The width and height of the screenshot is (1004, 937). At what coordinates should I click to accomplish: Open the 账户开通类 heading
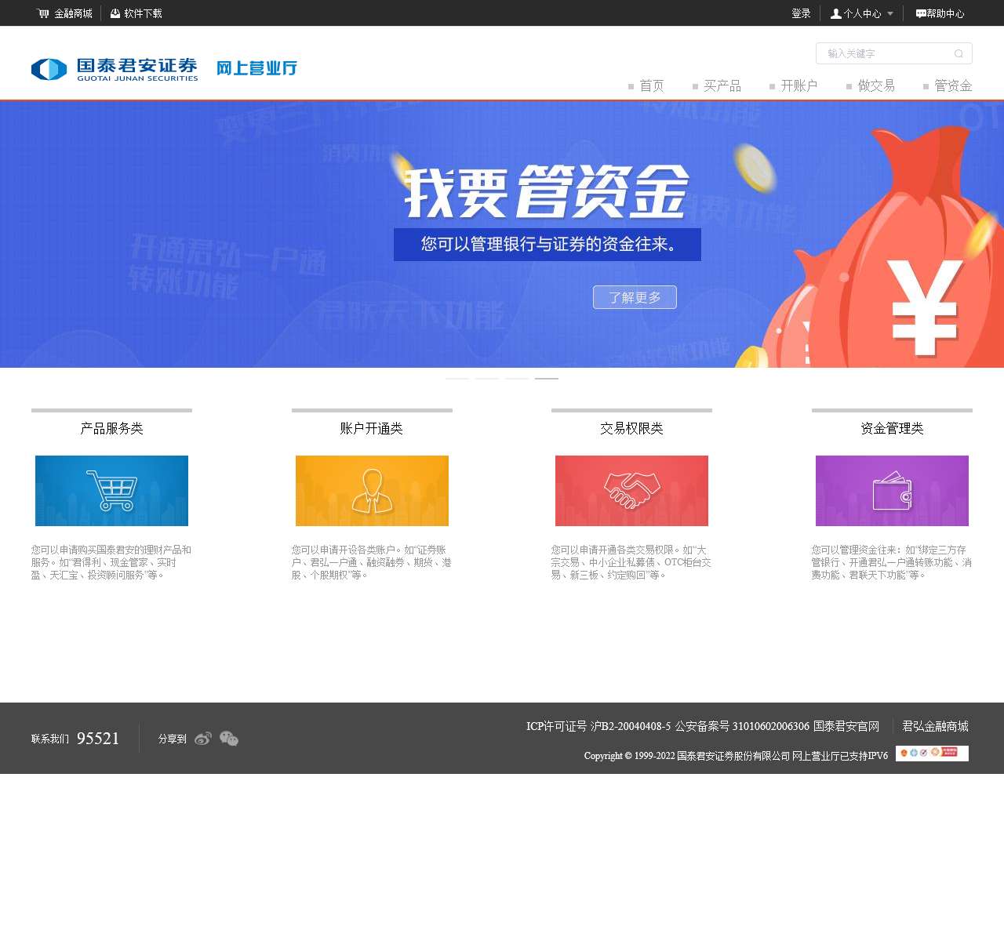(372, 428)
